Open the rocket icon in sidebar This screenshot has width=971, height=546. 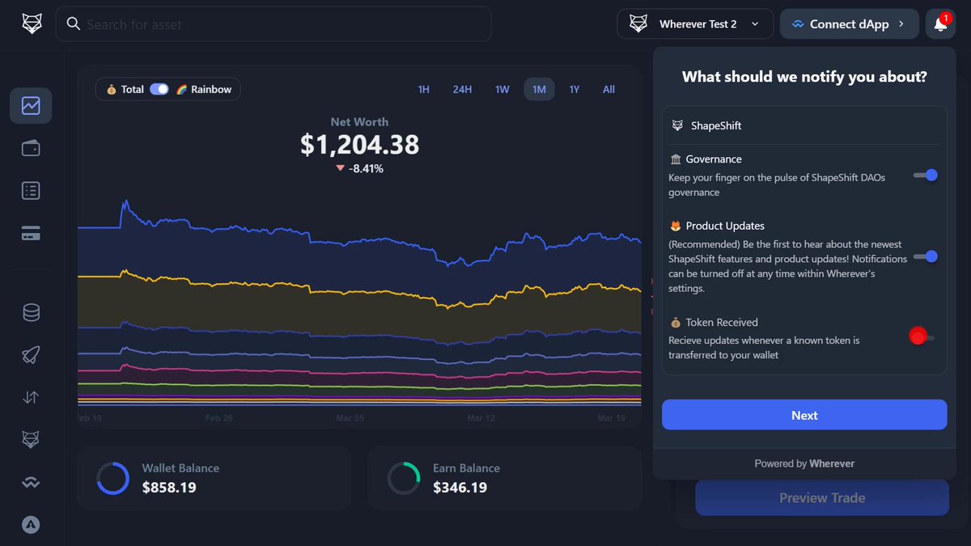31,354
